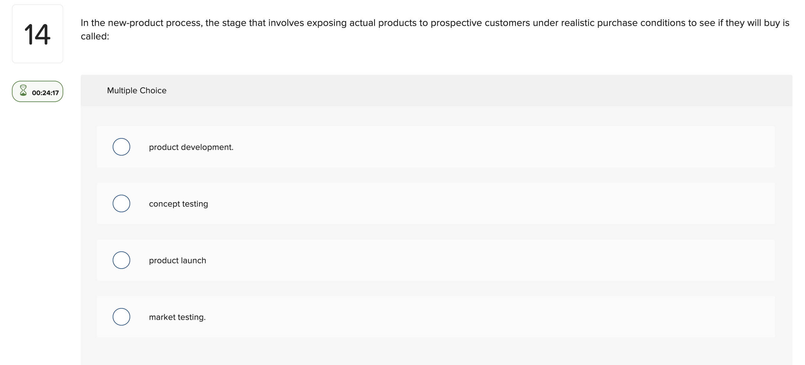Viewport: 805px width, 365px height.
Task: Click the question number 14 box
Action: (x=37, y=33)
